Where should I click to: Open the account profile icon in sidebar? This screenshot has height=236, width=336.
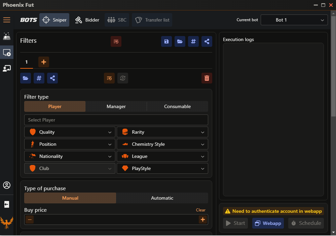pyautogui.click(x=7, y=185)
